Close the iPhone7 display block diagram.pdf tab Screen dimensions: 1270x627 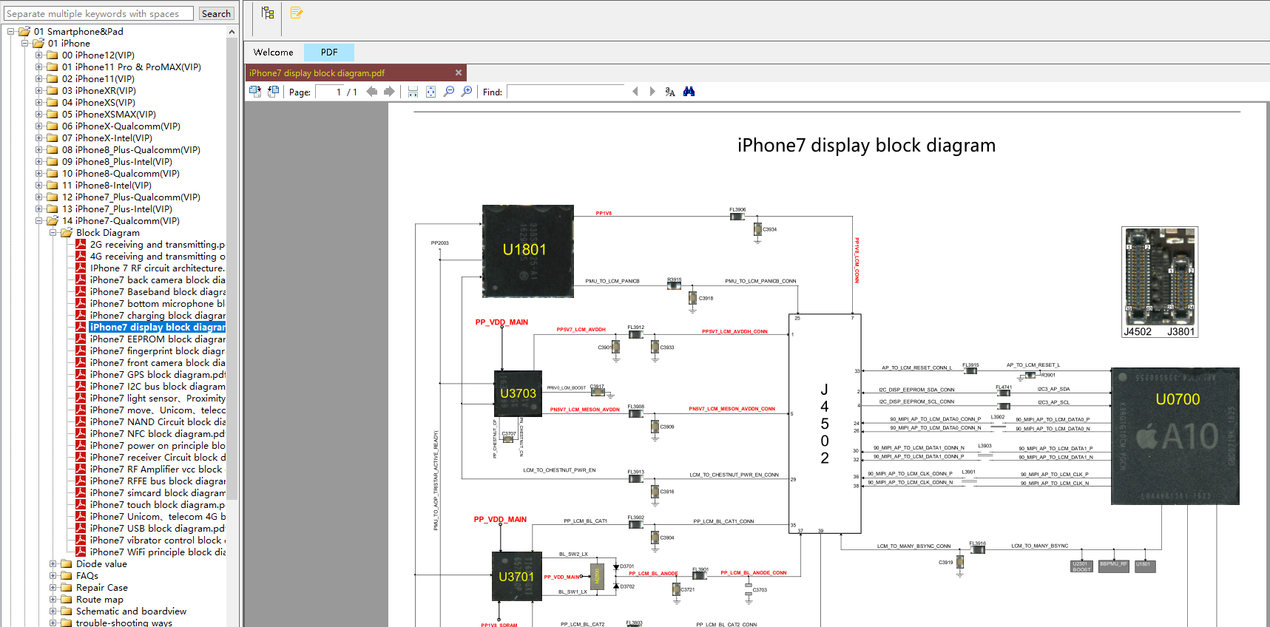459,72
